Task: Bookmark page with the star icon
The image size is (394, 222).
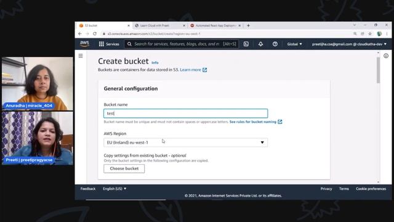Action: (370, 34)
